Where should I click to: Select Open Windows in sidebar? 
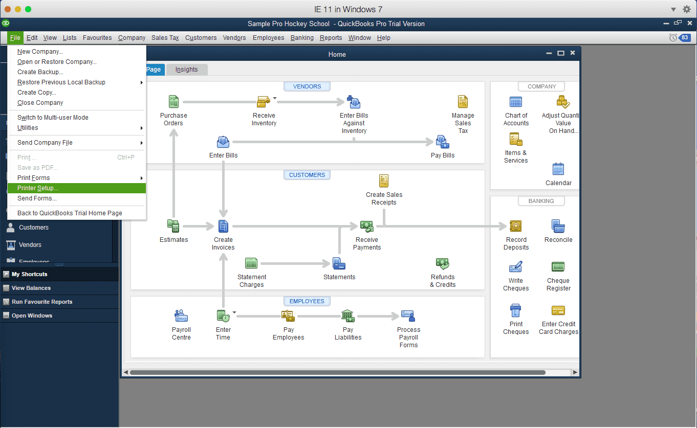point(59,316)
